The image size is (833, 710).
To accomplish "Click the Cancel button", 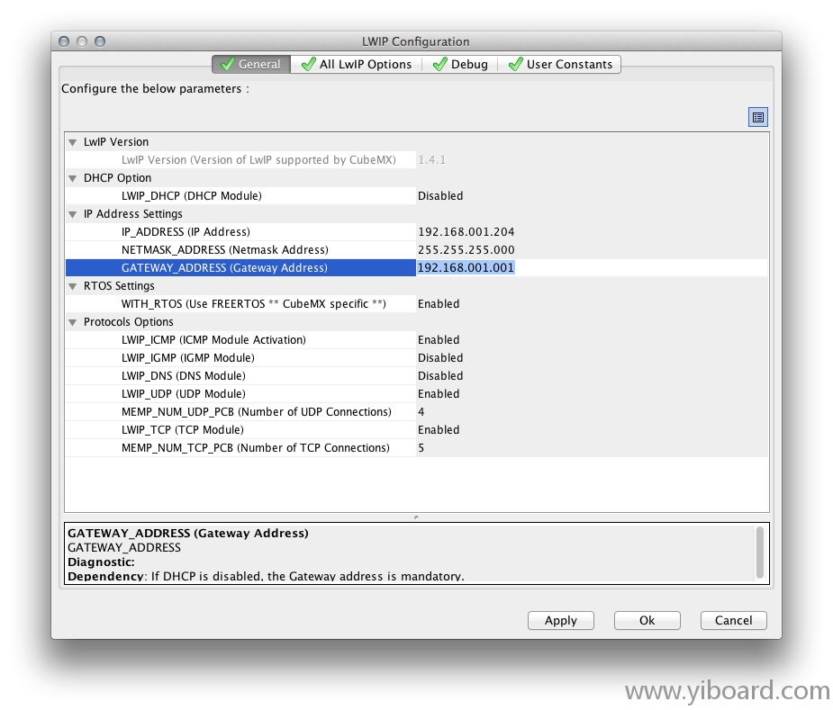I will [x=733, y=620].
